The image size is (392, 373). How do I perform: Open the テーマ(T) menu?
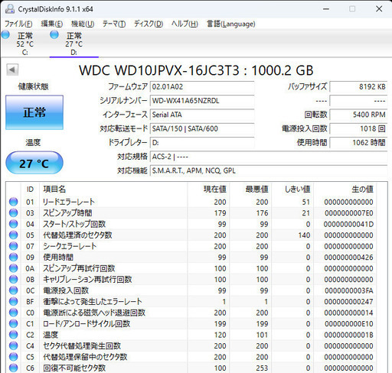click(114, 24)
